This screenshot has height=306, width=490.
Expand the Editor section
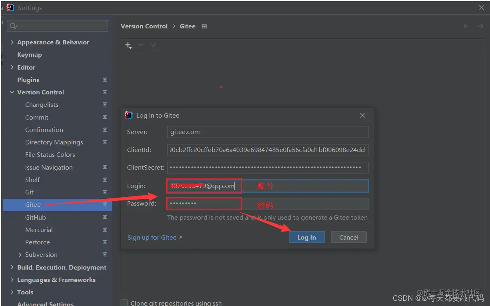[12, 67]
